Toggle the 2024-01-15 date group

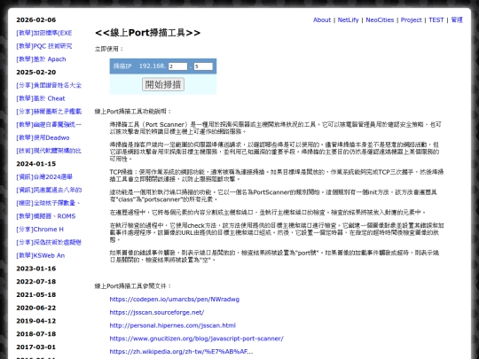coord(36,164)
